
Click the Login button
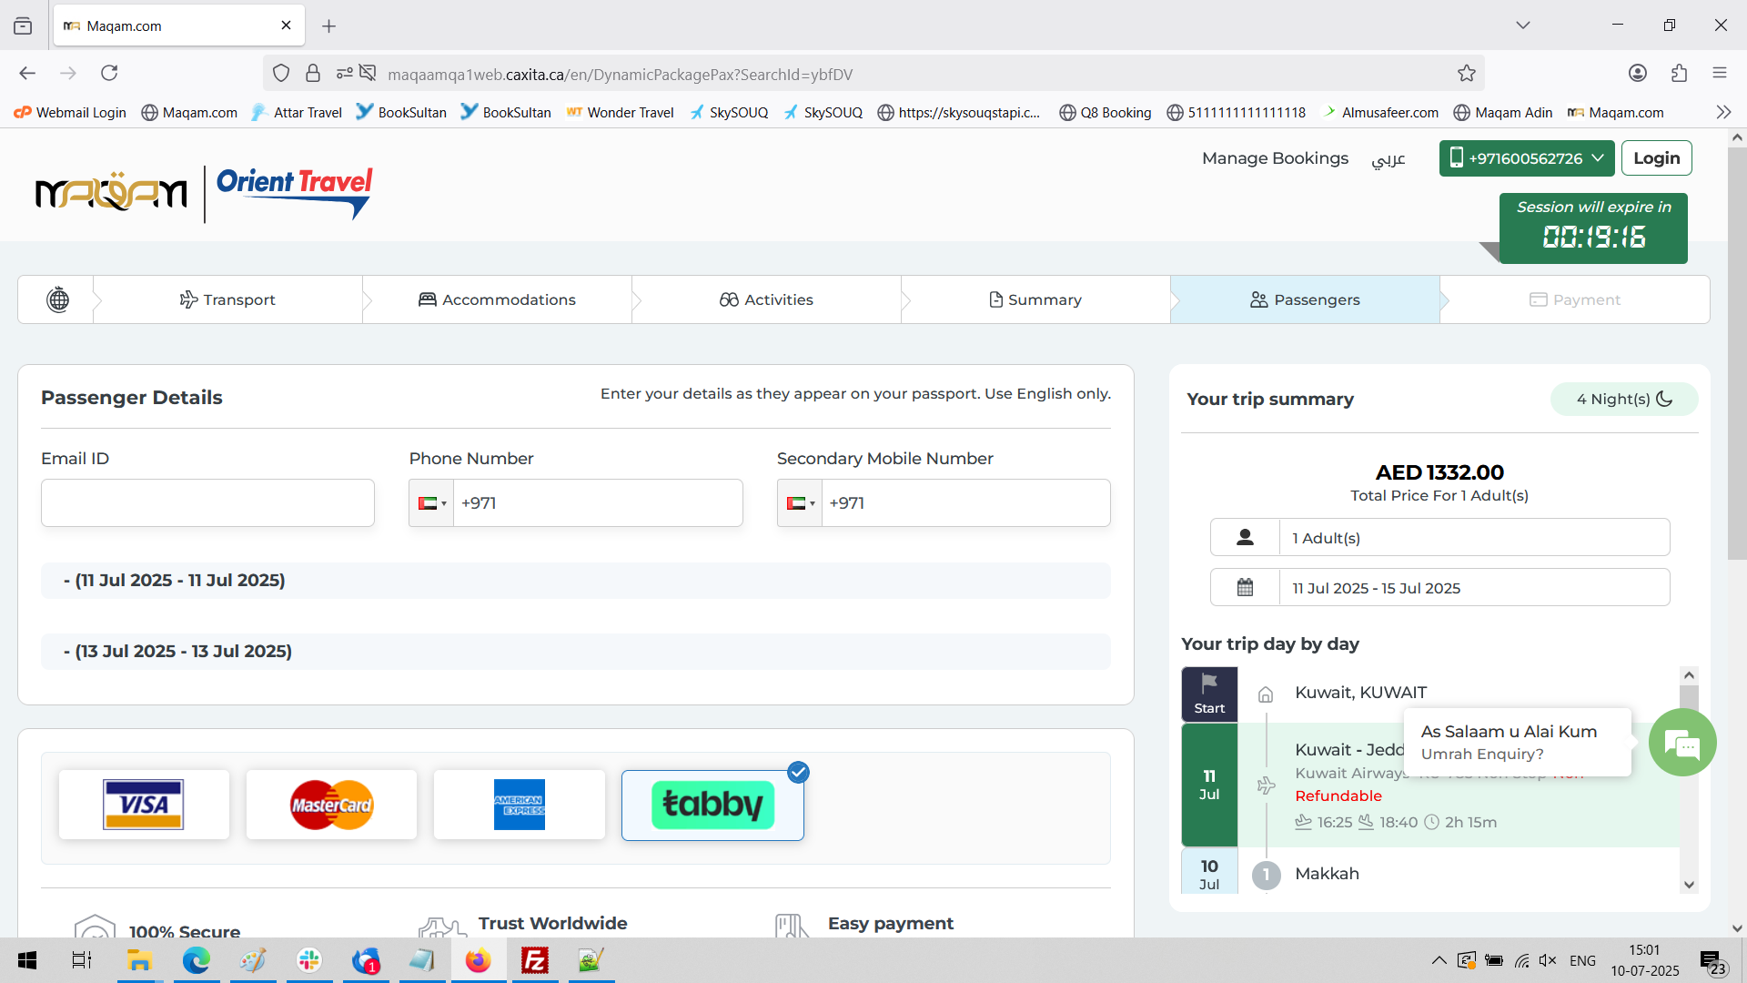[x=1656, y=158]
